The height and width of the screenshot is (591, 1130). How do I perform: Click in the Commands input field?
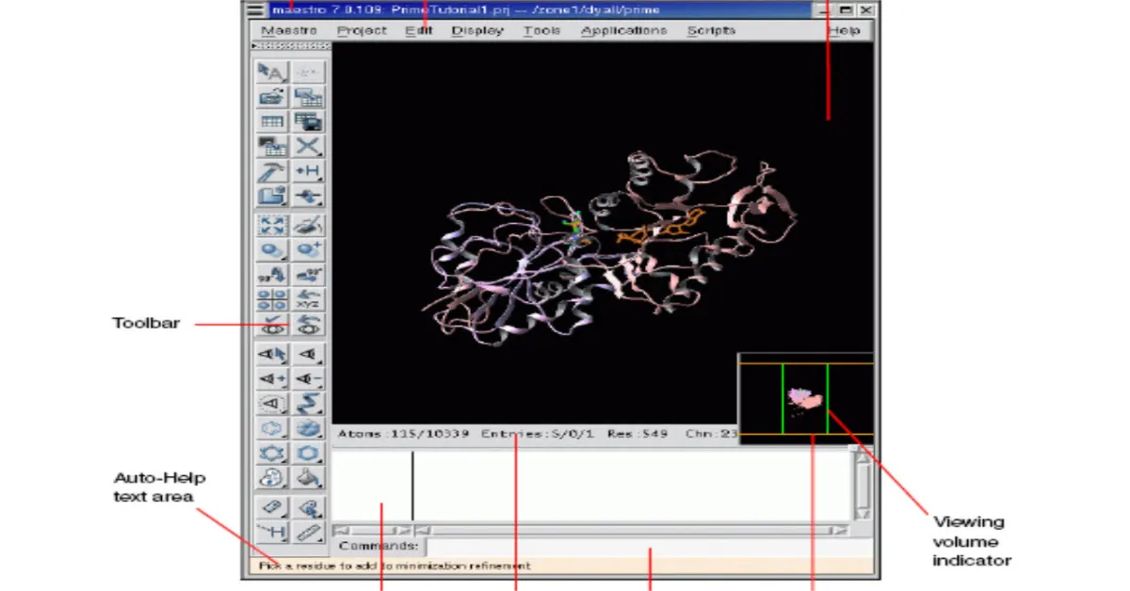650,547
